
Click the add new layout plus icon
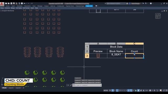(23, 88)
